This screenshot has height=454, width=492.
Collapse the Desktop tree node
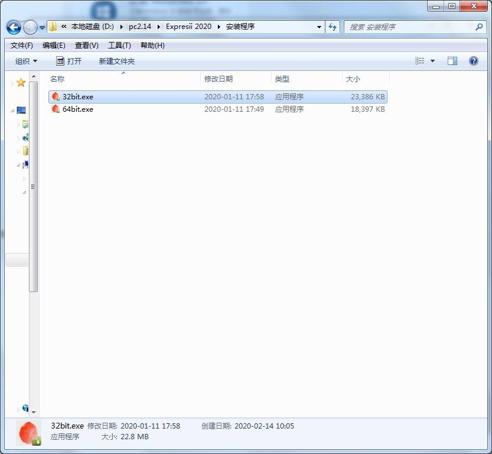coord(12,111)
